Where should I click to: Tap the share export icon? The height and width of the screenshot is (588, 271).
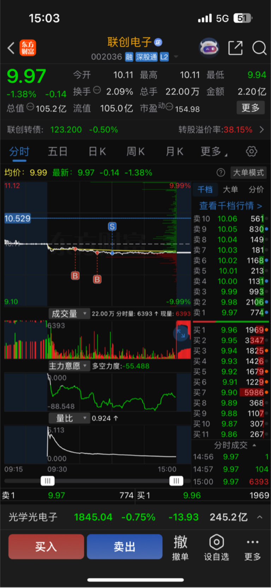point(235,48)
